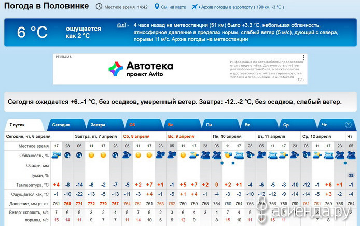Click sun icon for Saturday 11:00
Screen dimensions: 360x226
(x=138, y=156)
